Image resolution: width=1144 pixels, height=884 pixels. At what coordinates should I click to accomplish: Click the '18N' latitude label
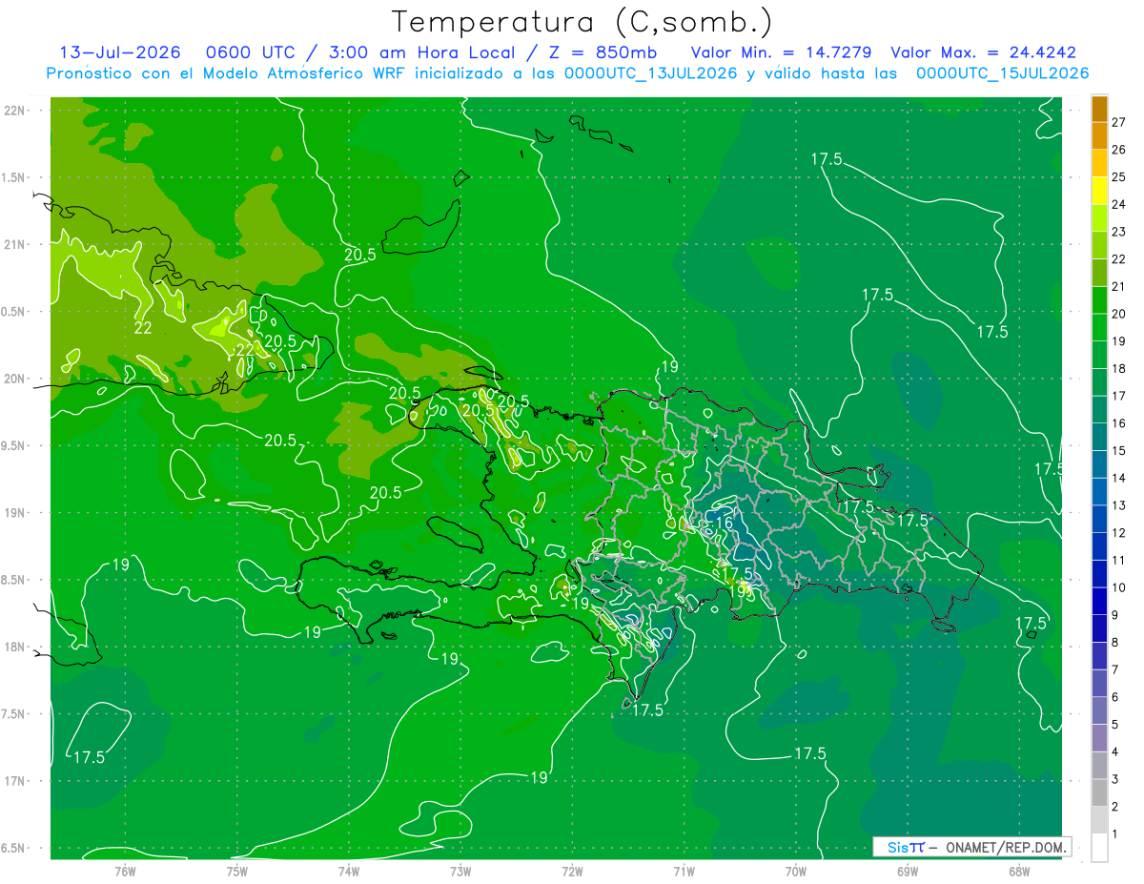(x=15, y=648)
